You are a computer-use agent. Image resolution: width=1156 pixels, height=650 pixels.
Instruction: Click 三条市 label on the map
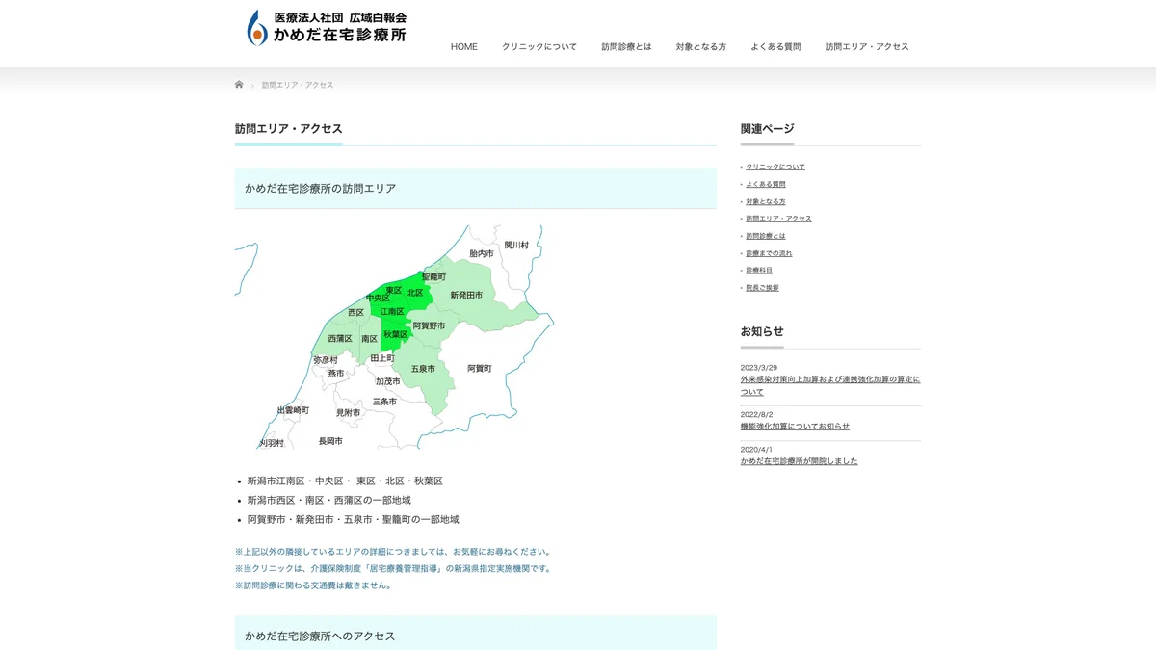pyautogui.click(x=384, y=402)
